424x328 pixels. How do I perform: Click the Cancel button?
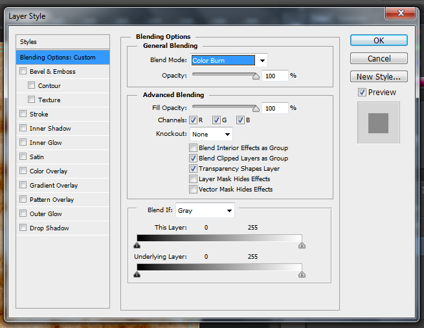(x=379, y=58)
